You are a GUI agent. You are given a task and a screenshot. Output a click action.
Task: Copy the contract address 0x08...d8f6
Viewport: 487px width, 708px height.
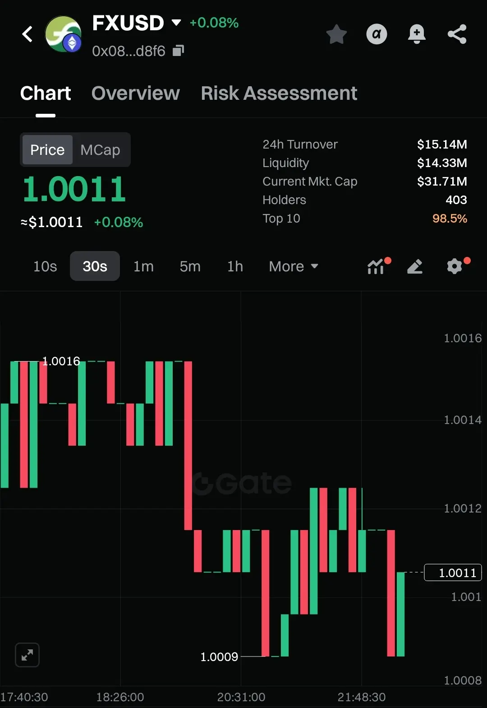pyautogui.click(x=179, y=51)
